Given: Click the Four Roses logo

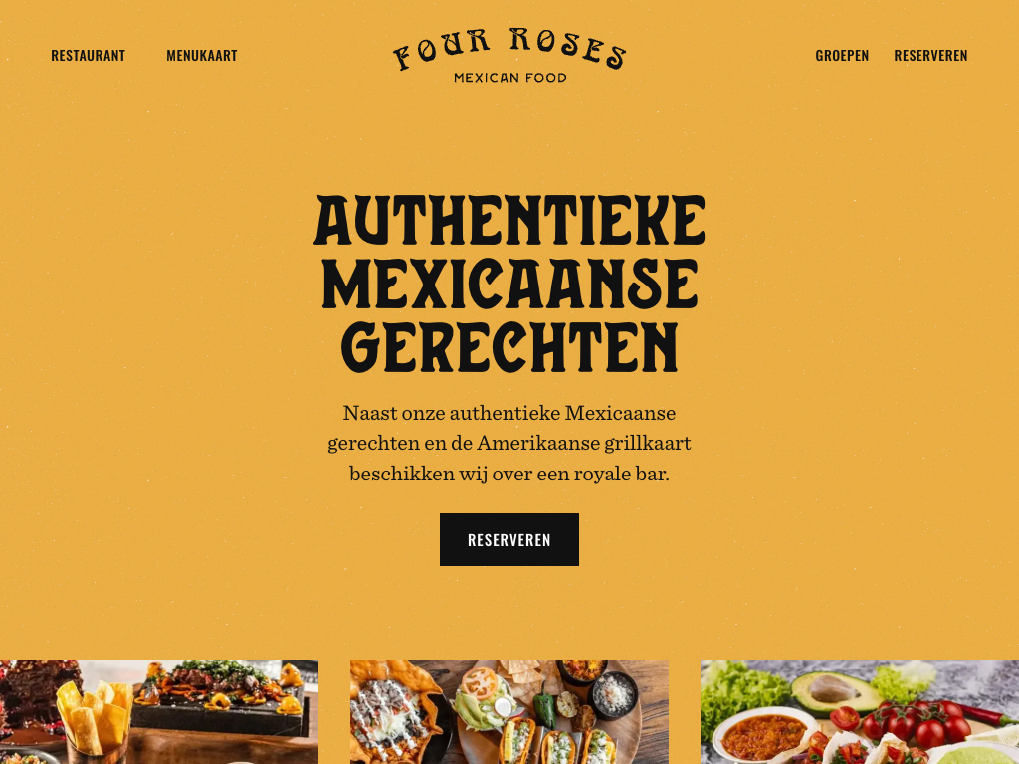Looking at the screenshot, I should [x=509, y=56].
